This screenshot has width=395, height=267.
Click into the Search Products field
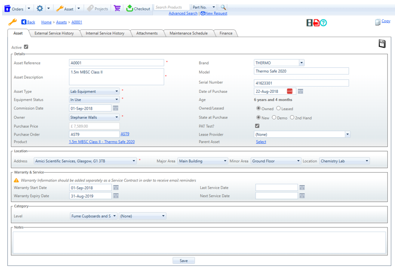click(x=172, y=7)
